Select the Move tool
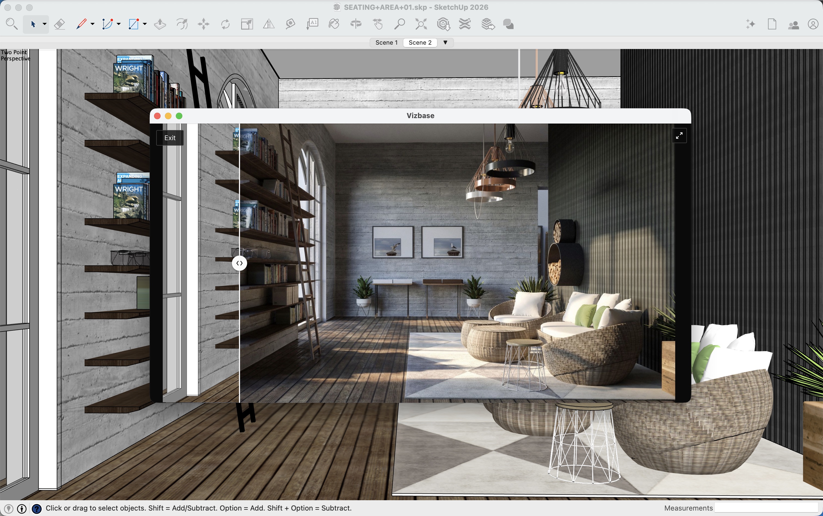Image resolution: width=823 pixels, height=516 pixels. coord(203,24)
